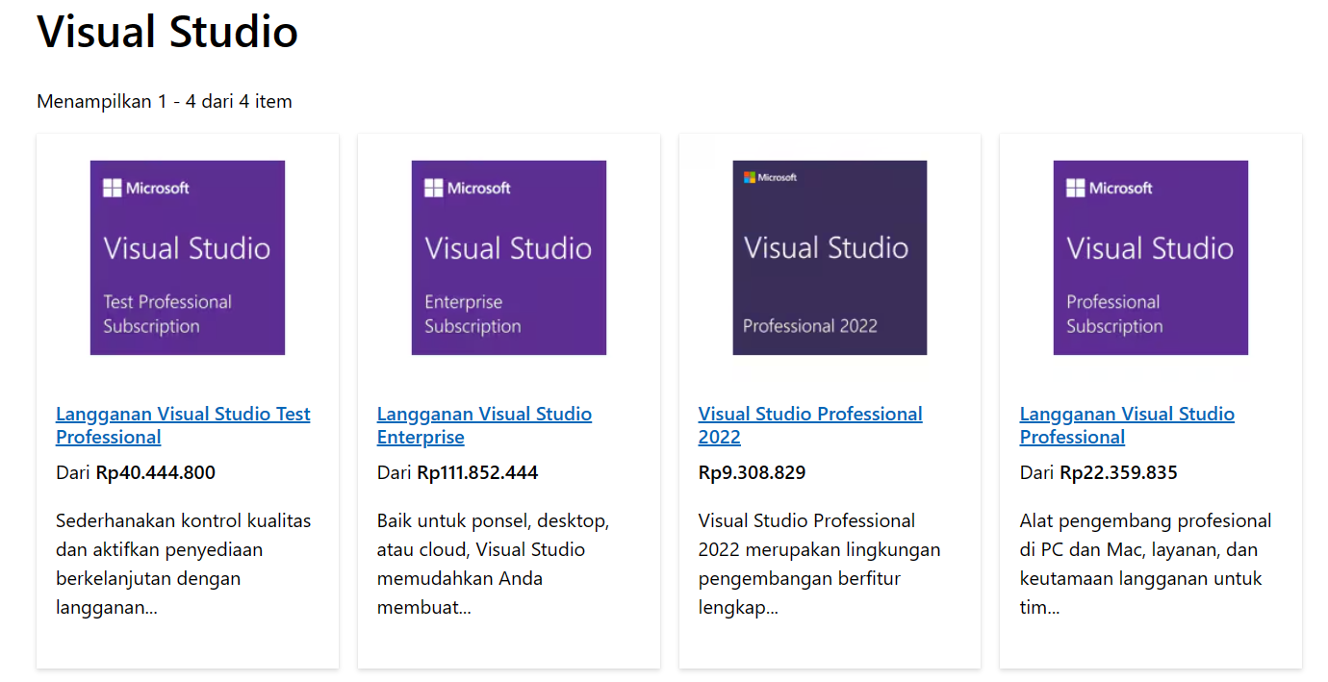Click the price Rp40.444.800
The image size is (1328, 682).
(156, 472)
